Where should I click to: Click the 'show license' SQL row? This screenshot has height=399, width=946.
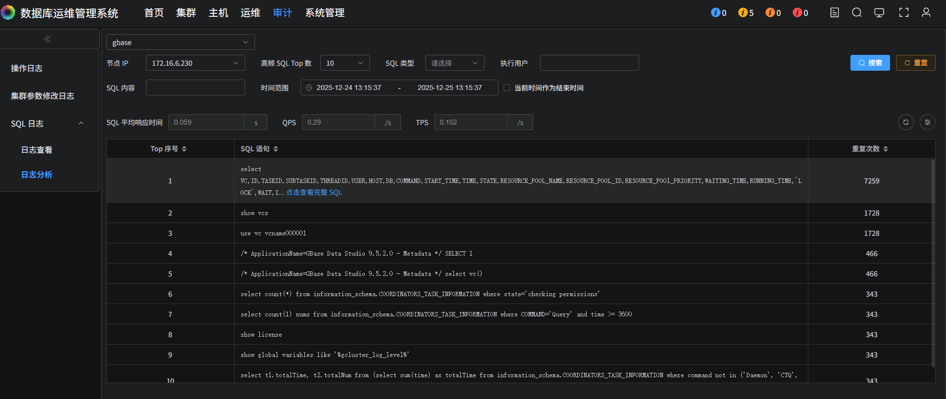521,335
